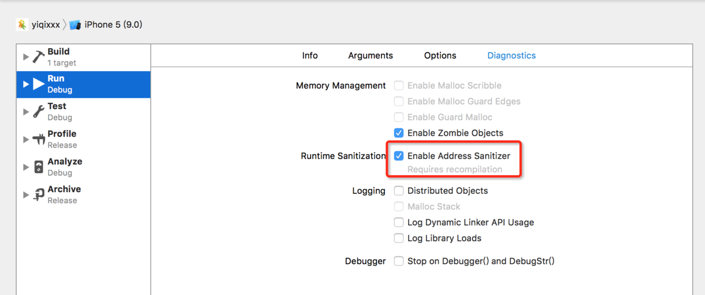705x295 pixels.
Task: Switch to the Arguments tab
Action: pos(371,55)
